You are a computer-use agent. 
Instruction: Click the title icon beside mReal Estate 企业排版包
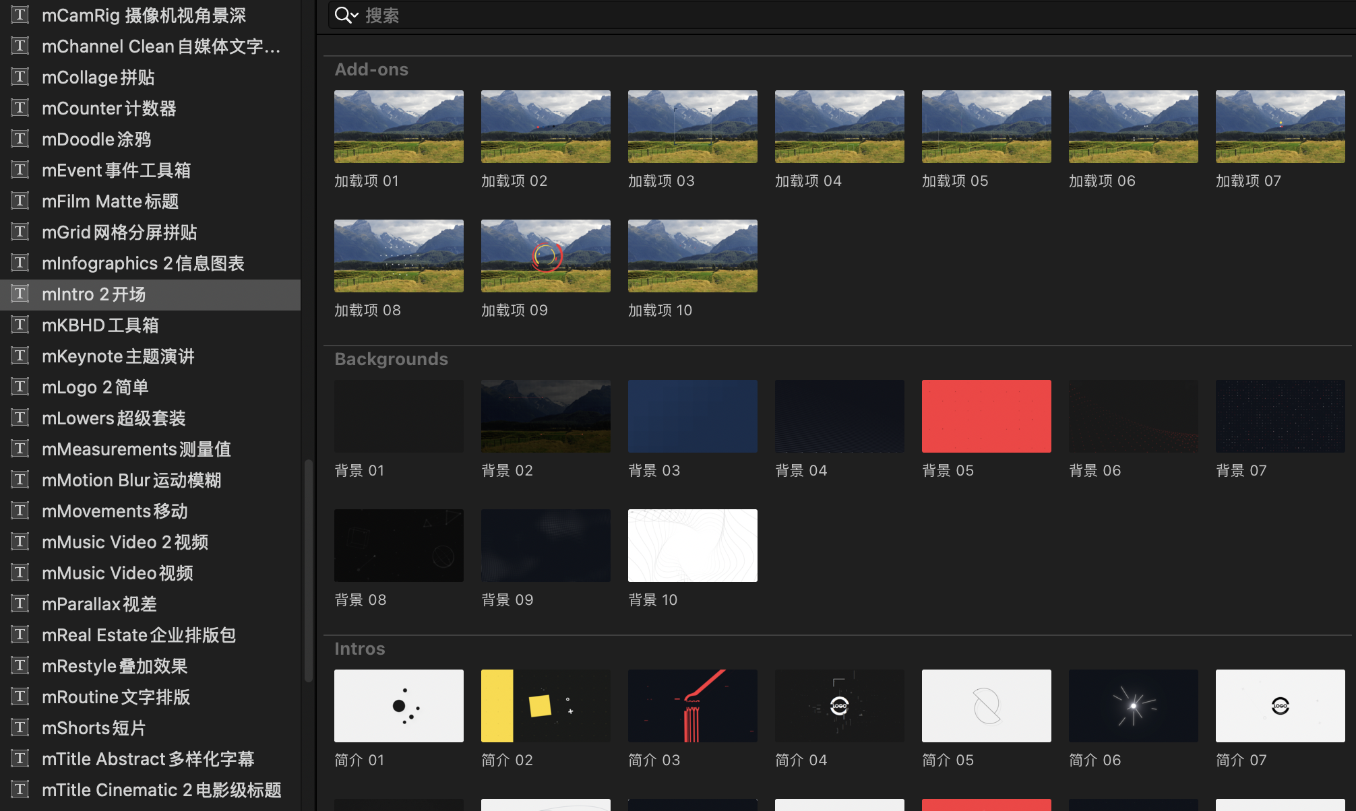click(x=20, y=635)
